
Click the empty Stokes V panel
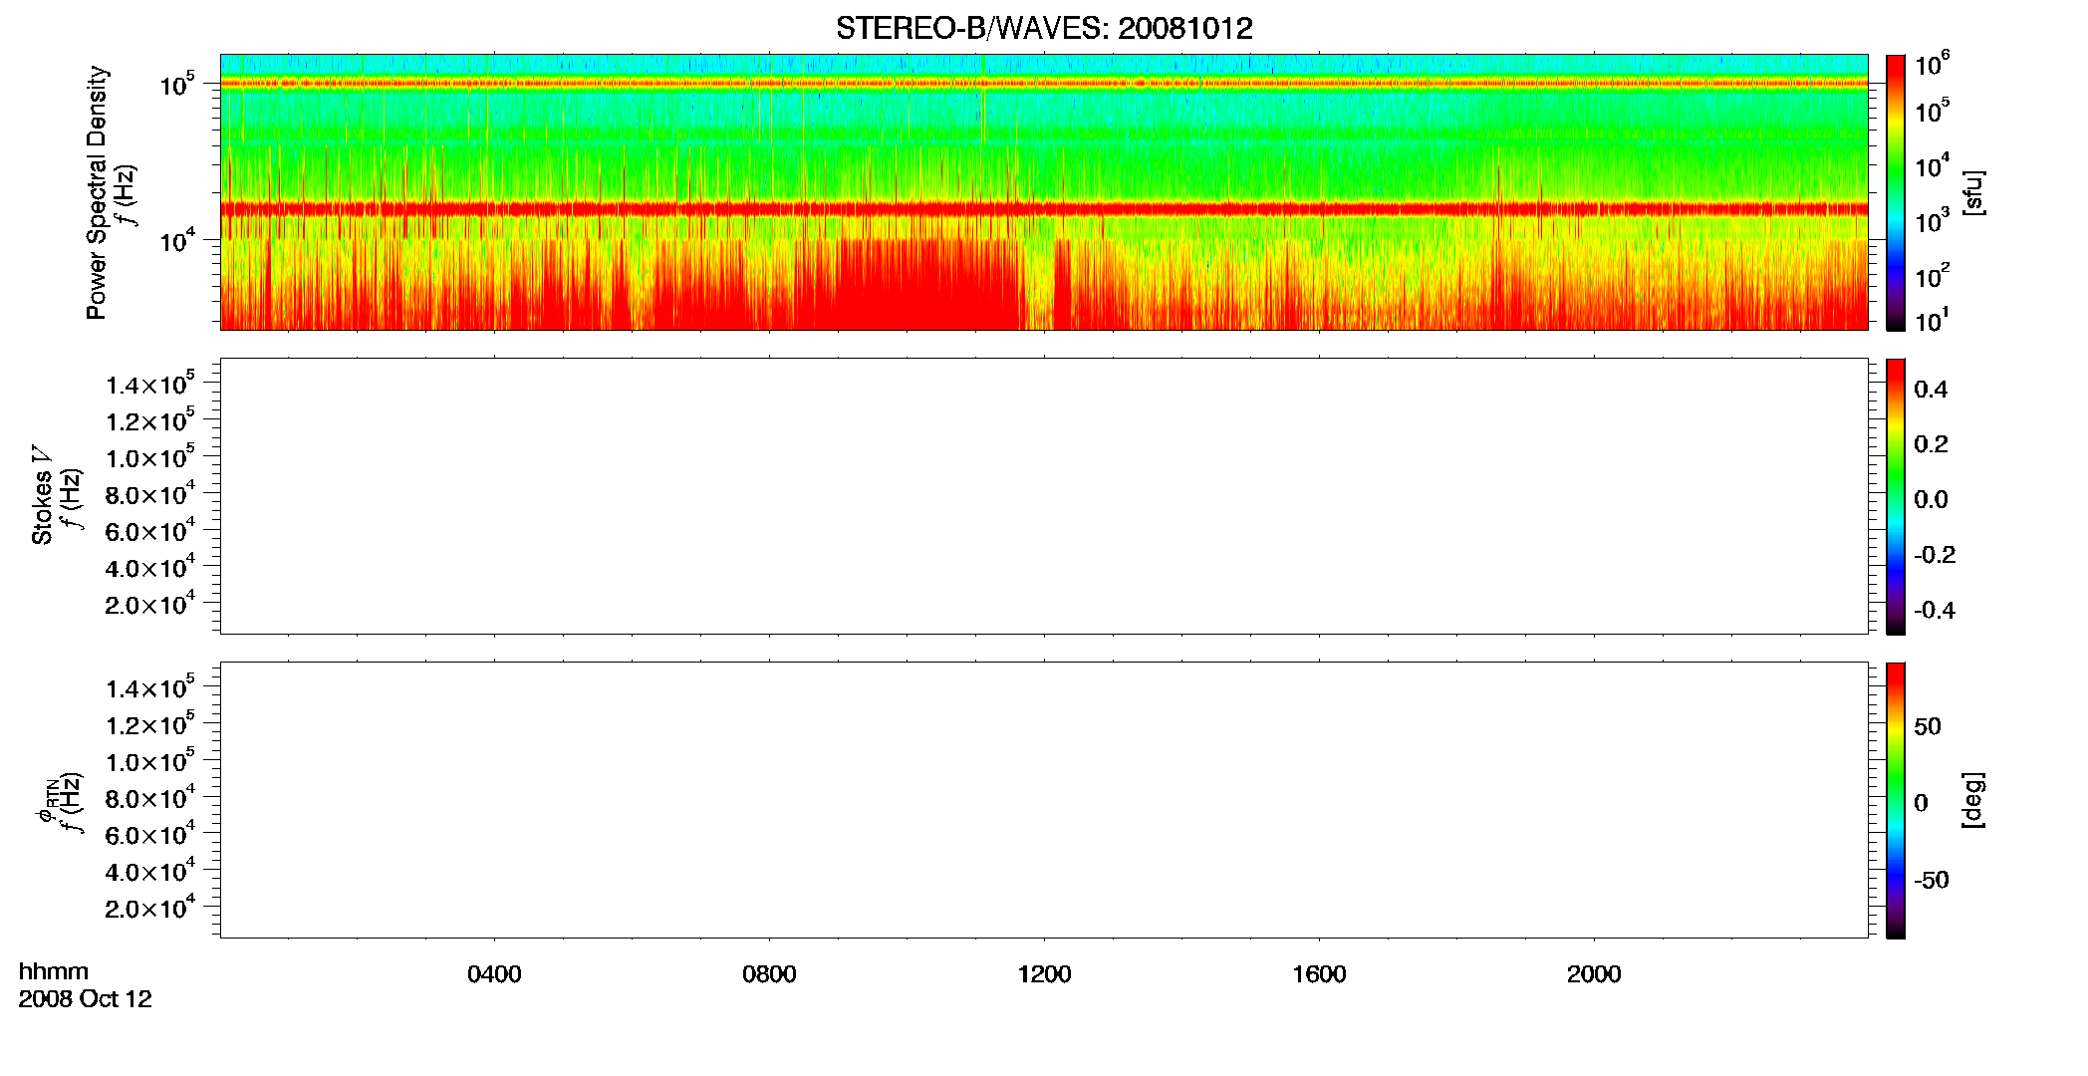click(x=1044, y=496)
